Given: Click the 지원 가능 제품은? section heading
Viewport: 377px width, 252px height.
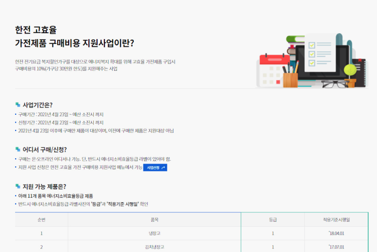Looking at the screenshot, I should click(x=44, y=187).
